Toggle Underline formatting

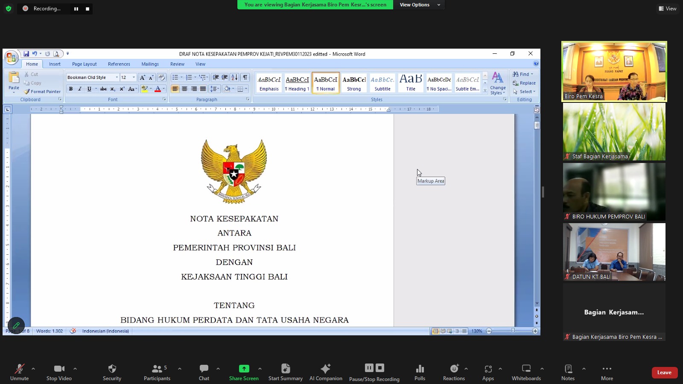89,89
